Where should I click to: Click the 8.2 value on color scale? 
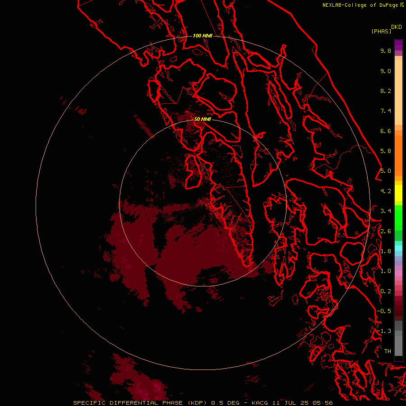[386, 91]
